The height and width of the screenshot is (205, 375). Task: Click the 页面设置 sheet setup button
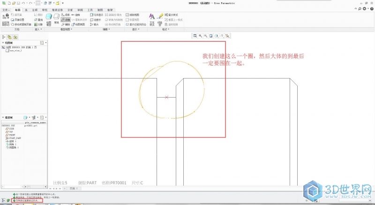pyautogui.click(x=18, y=20)
